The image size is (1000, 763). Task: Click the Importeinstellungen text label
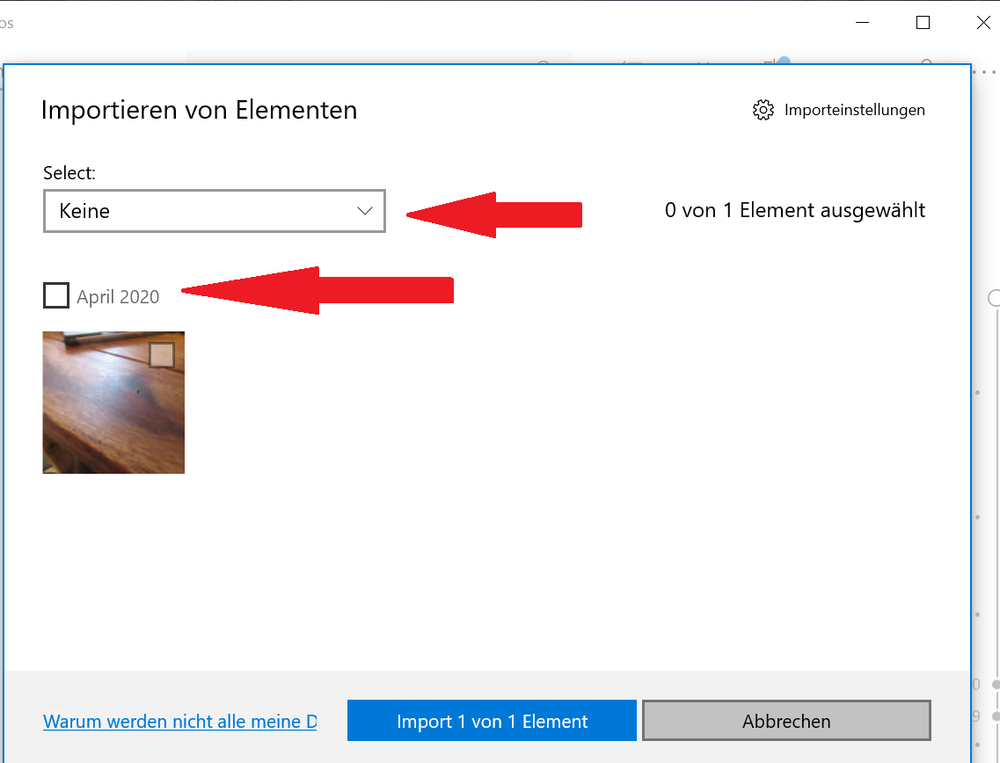coord(854,110)
